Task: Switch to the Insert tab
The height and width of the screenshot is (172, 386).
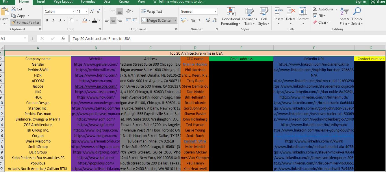Action: pos(41,2)
